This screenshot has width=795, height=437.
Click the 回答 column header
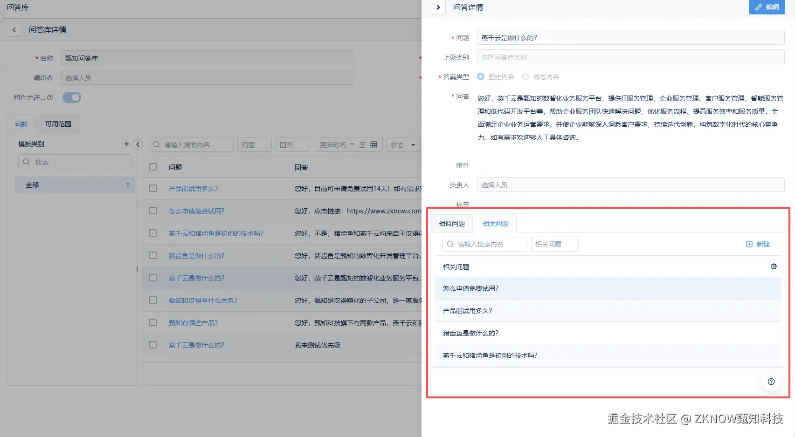[x=301, y=167]
